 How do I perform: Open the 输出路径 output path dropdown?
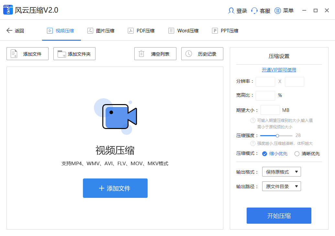pos(281,186)
